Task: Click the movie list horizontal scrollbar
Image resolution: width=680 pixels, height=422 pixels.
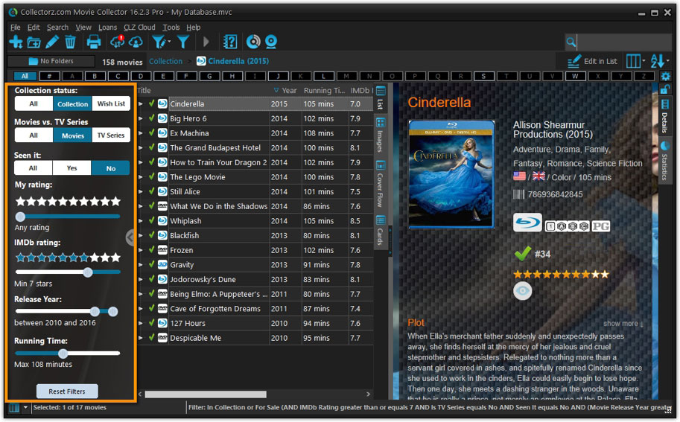Action: coord(206,394)
